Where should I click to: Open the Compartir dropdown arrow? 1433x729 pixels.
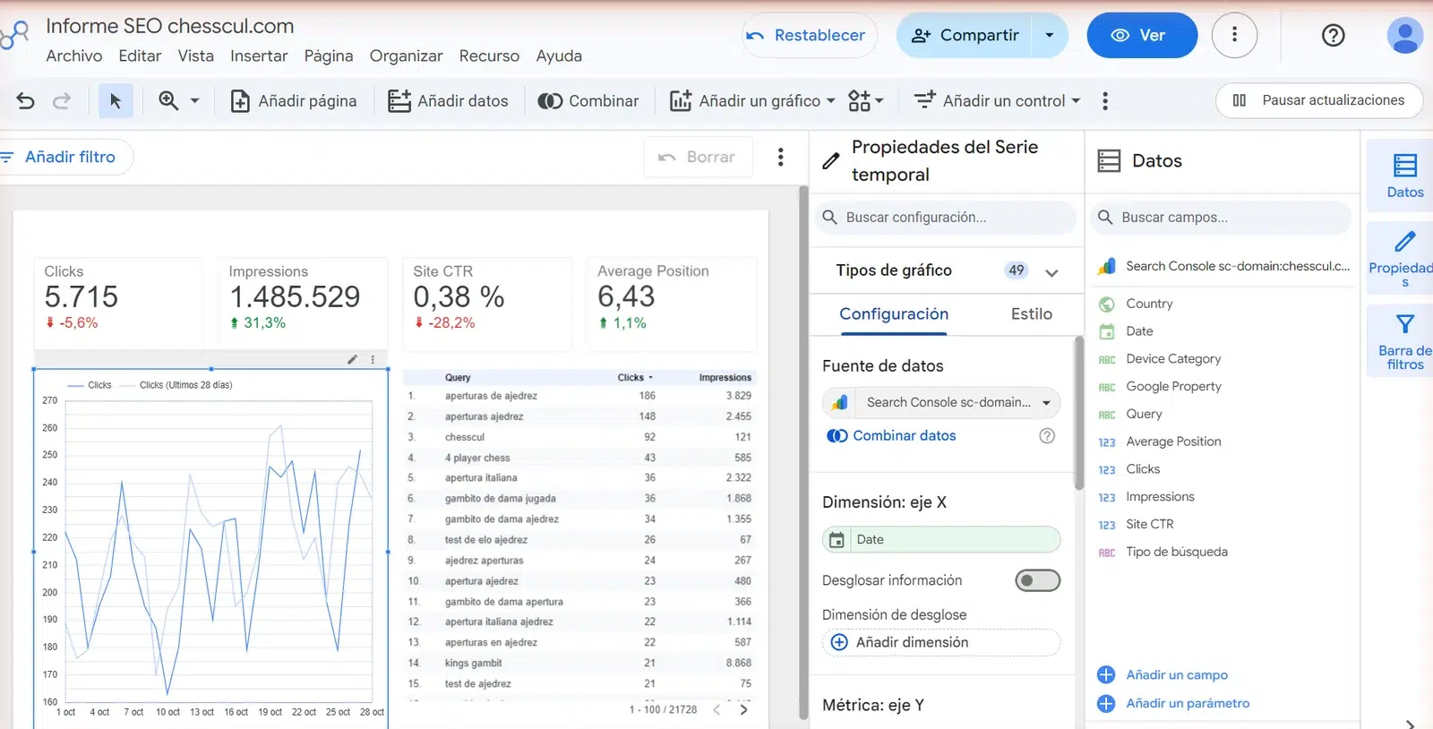[1050, 35]
